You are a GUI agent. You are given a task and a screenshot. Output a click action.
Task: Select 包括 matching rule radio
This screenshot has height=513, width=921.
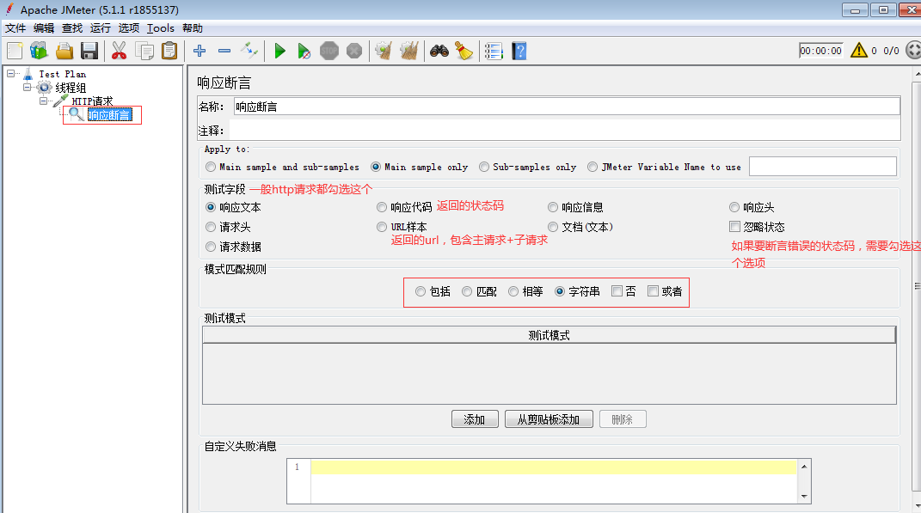point(421,291)
